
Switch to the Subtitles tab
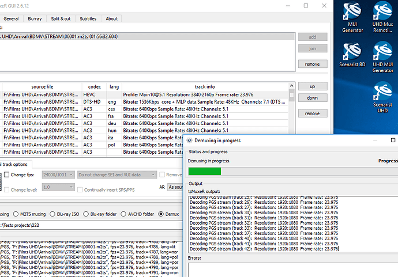(88, 19)
